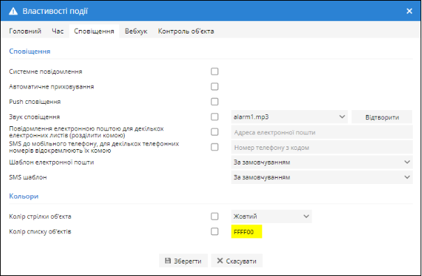The width and height of the screenshot is (422, 276).
Task: Select the Сповіщення tab
Action: (94, 31)
